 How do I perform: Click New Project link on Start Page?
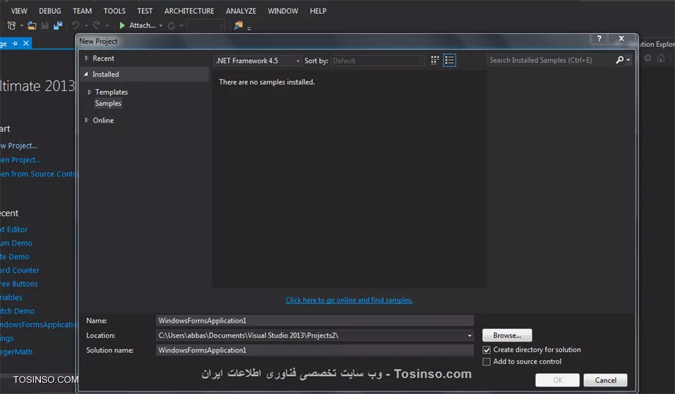tap(18, 146)
